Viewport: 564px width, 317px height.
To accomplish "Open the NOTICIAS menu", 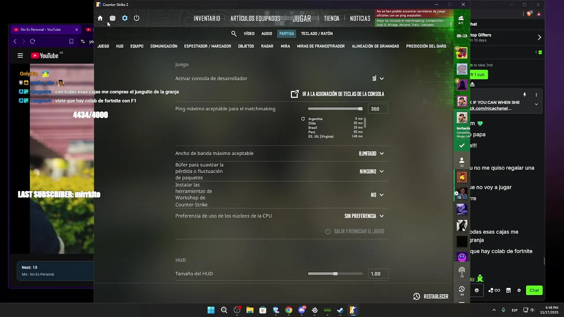I will coord(360,18).
